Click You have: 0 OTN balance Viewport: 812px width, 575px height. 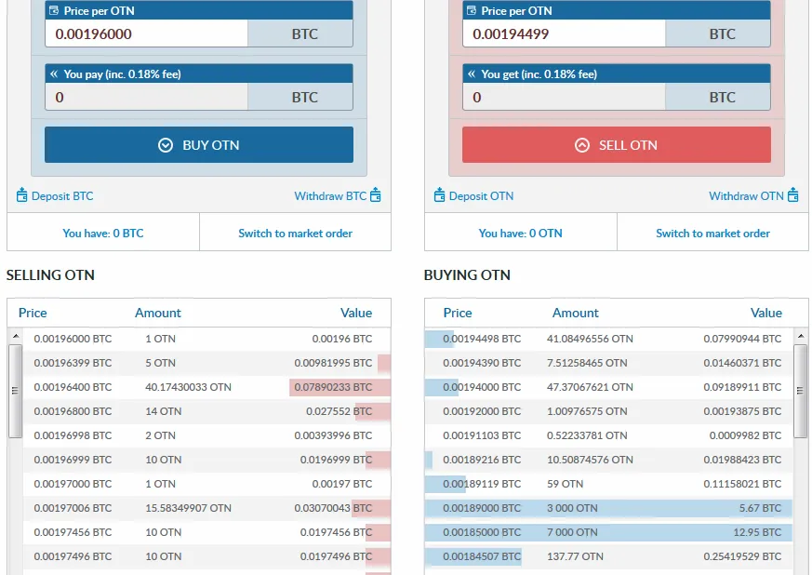pyautogui.click(x=521, y=234)
